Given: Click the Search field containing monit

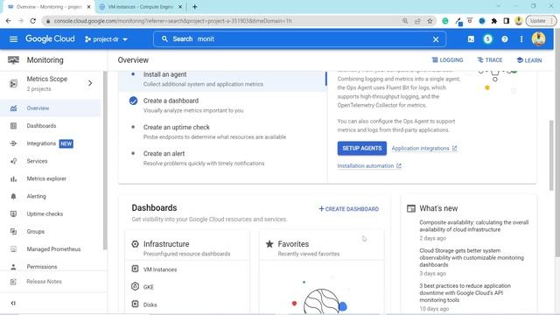Looking at the screenshot, I should 299,38.
